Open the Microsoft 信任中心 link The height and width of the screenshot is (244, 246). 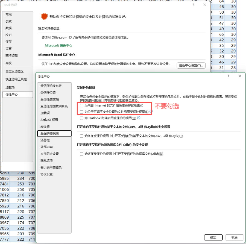[58, 46]
